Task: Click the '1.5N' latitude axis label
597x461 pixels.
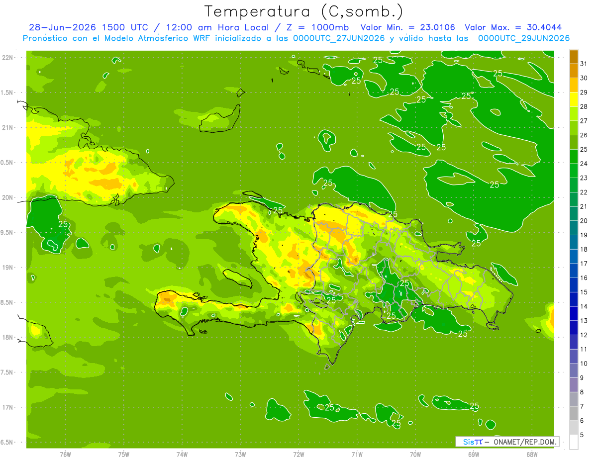Action: click(x=8, y=92)
